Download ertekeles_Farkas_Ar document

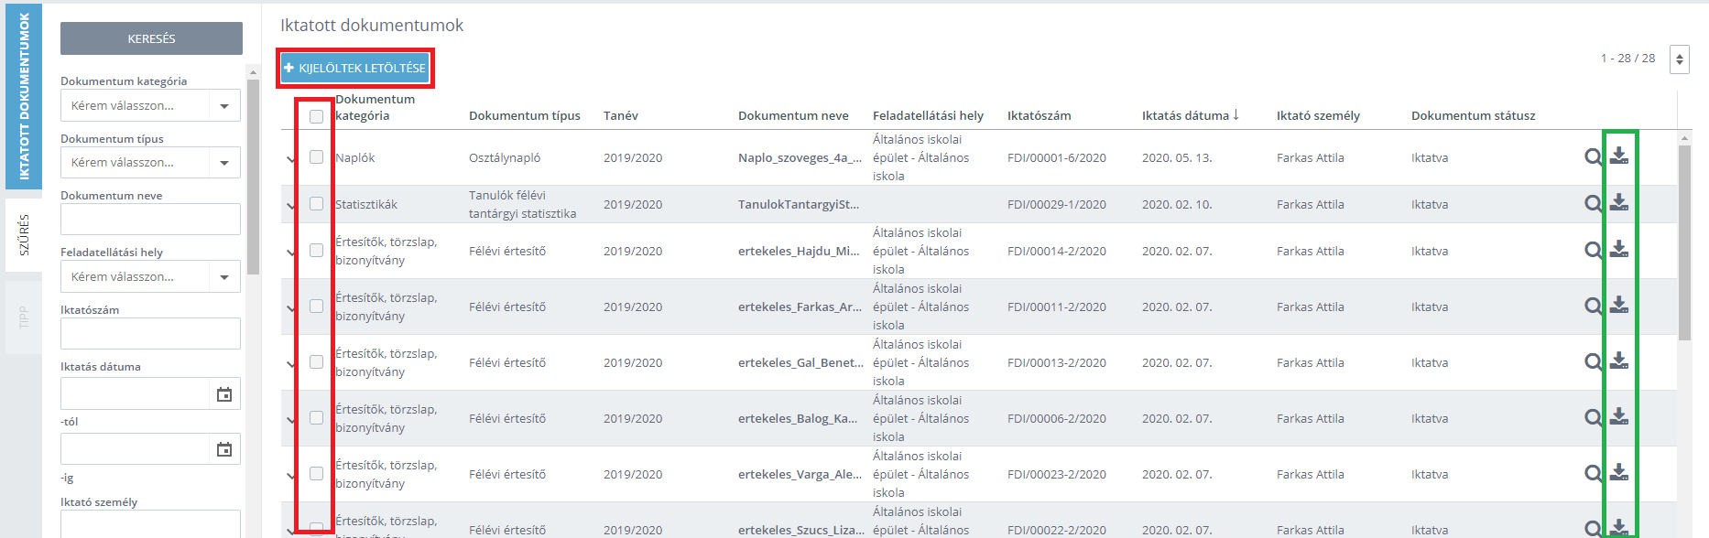pyautogui.click(x=1619, y=305)
